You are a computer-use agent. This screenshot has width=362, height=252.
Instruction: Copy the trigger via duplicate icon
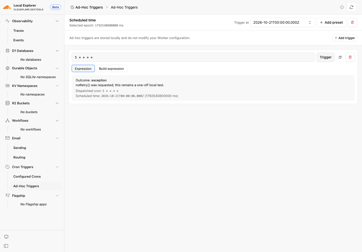[340, 57]
